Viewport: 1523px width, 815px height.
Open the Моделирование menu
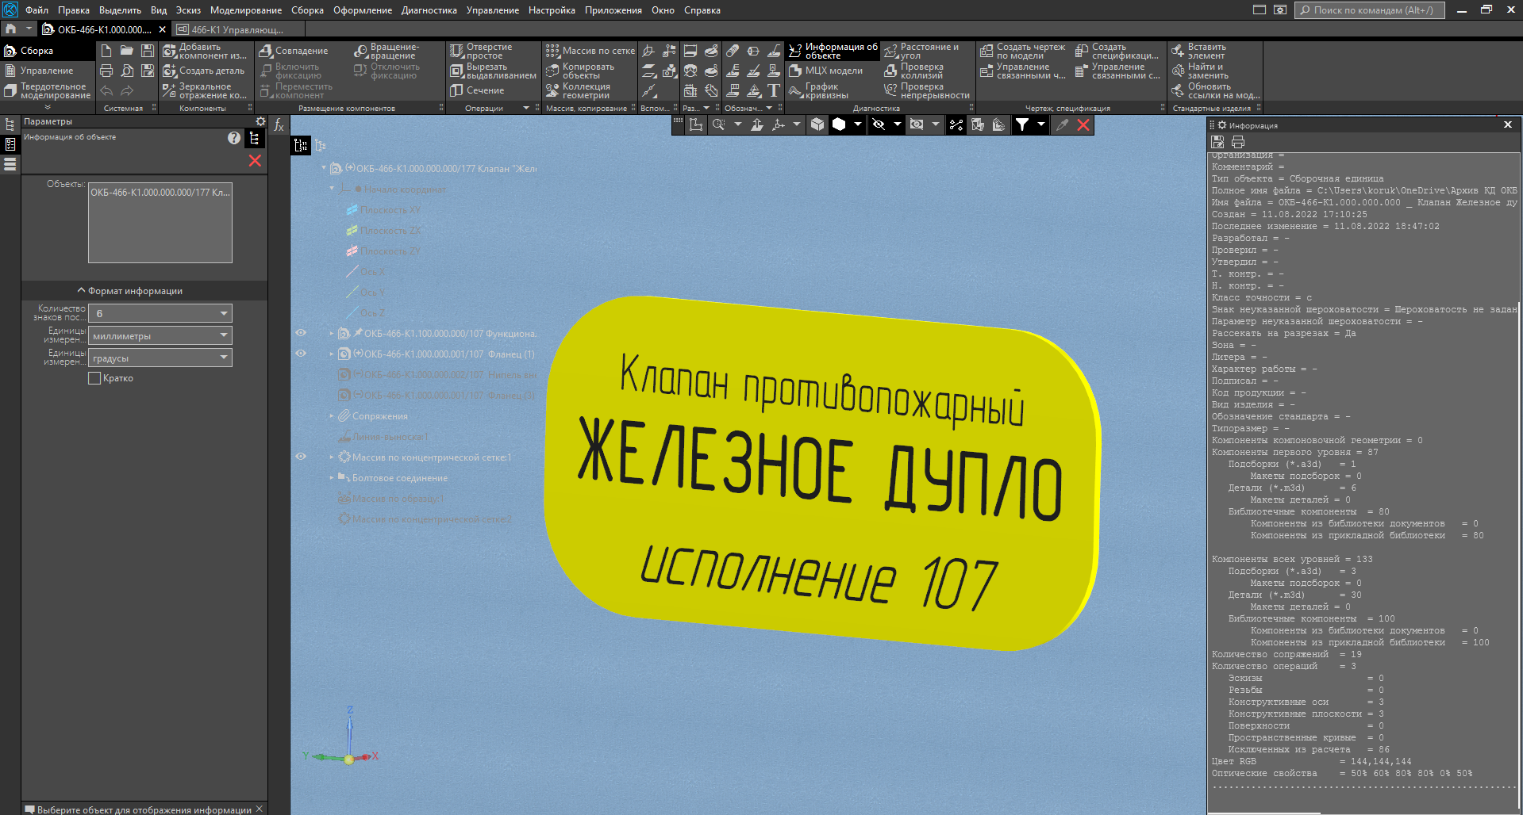click(245, 10)
